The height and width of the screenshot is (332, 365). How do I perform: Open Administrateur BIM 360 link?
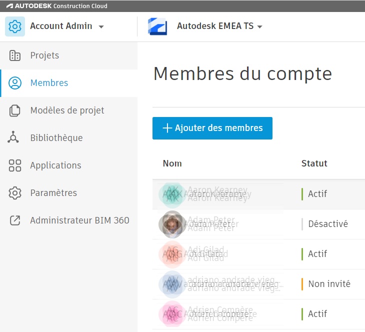click(x=68, y=220)
